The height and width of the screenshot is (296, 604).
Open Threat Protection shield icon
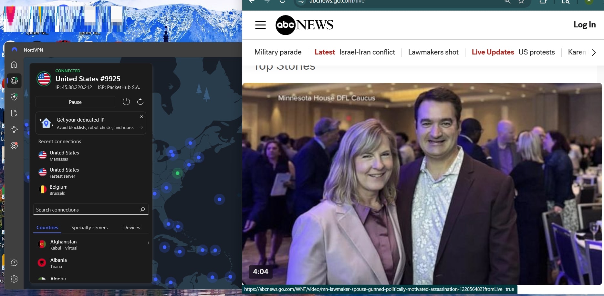pyautogui.click(x=14, y=97)
